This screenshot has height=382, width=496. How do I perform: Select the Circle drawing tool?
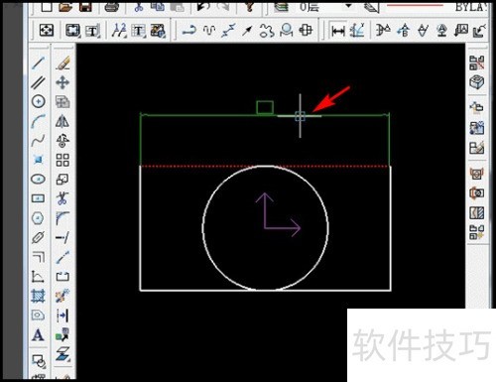coord(39,101)
